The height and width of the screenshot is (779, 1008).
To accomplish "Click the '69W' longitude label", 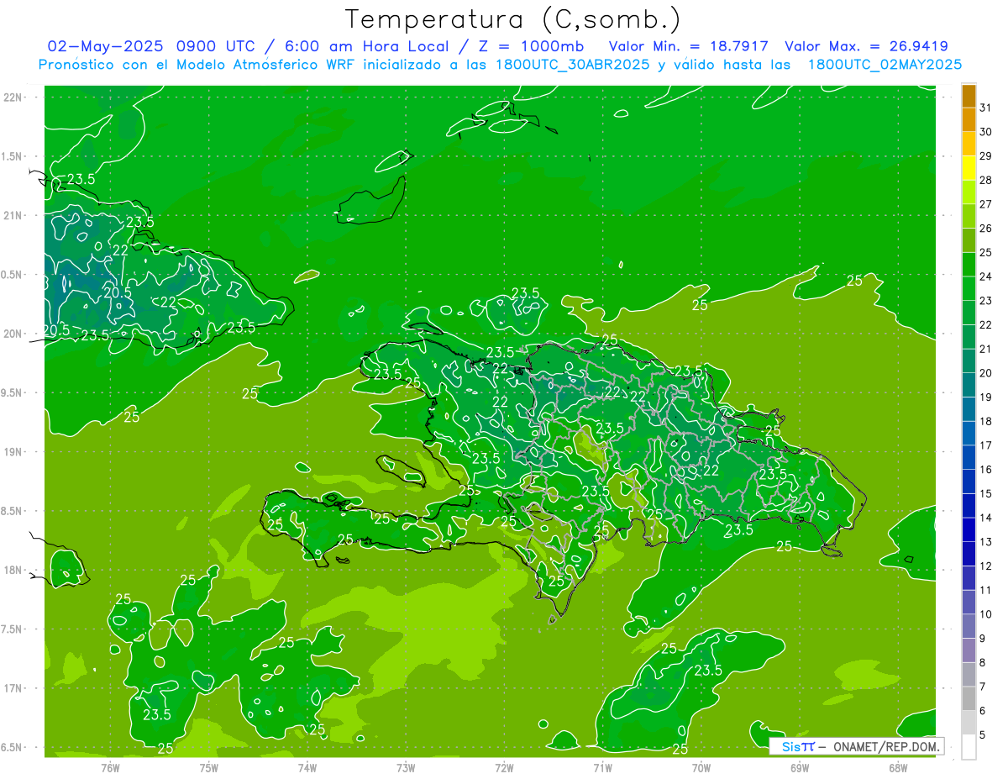I will pos(800,767).
